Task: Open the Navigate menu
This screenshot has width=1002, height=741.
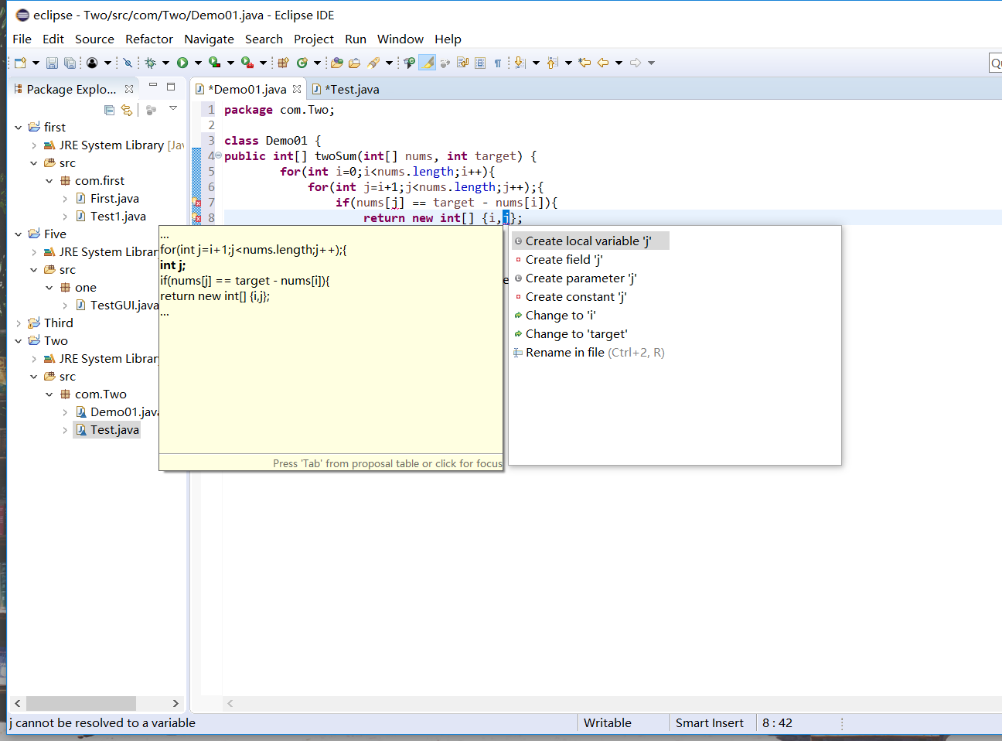Action: (209, 39)
